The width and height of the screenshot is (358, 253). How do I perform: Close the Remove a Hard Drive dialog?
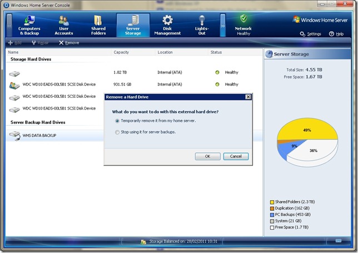(248, 97)
